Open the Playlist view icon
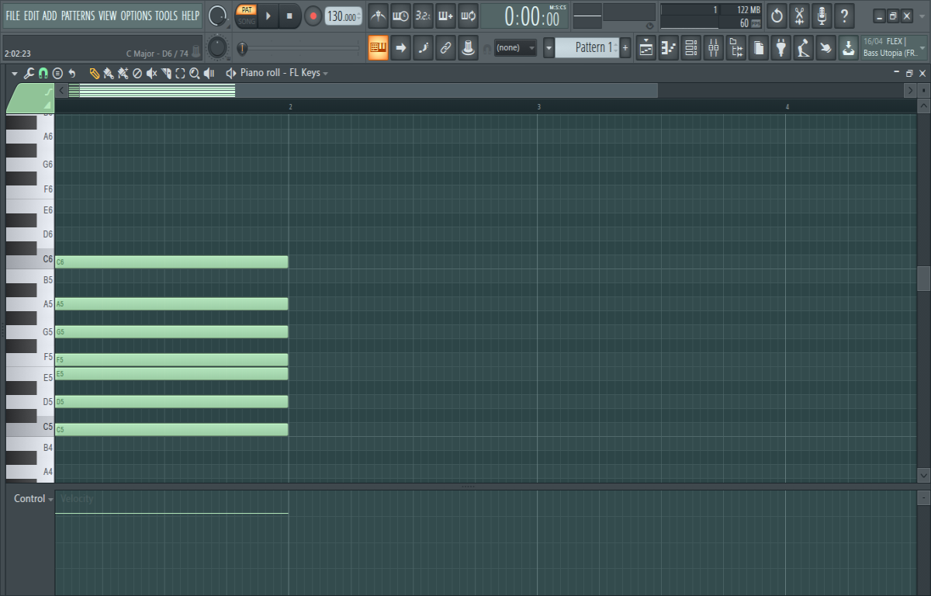 pyautogui.click(x=645, y=47)
